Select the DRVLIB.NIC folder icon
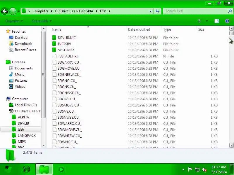The height and width of the screenshot is (175, 234). [54, 38]
